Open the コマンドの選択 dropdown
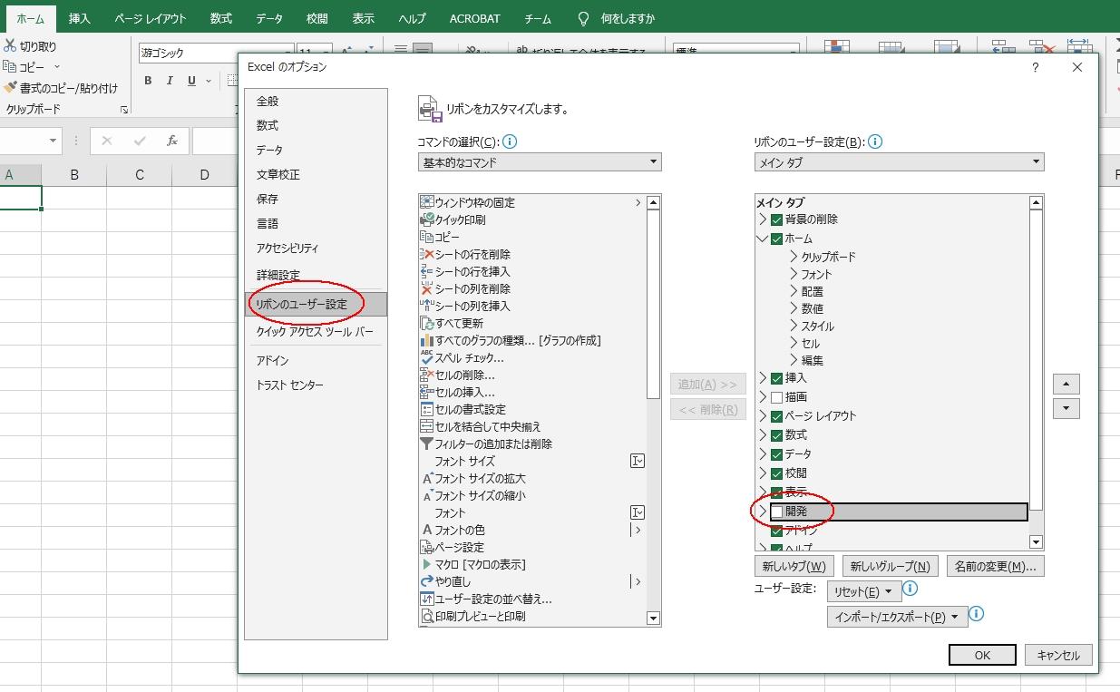The width and height of the screenshot is (1120, 692). click(540, 162)
